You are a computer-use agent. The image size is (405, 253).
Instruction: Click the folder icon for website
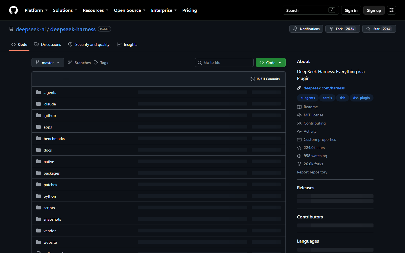[x=39, y=242]
